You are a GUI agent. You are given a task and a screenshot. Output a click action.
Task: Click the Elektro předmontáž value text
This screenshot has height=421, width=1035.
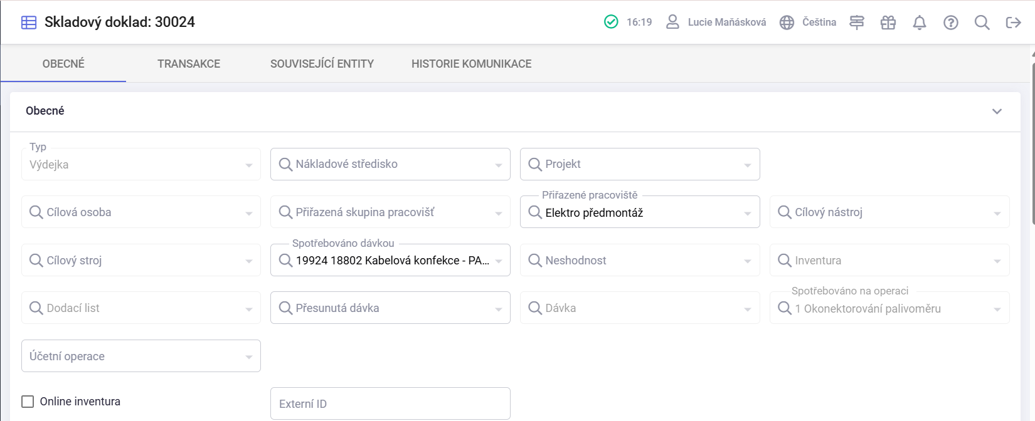(x=594, y=213)
